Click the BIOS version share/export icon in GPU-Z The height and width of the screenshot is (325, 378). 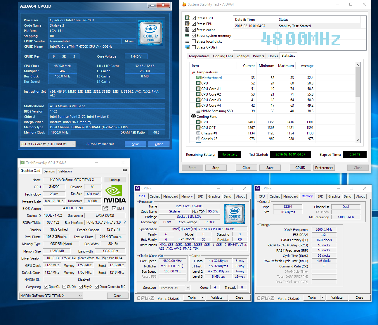click(x=105, y=208)
